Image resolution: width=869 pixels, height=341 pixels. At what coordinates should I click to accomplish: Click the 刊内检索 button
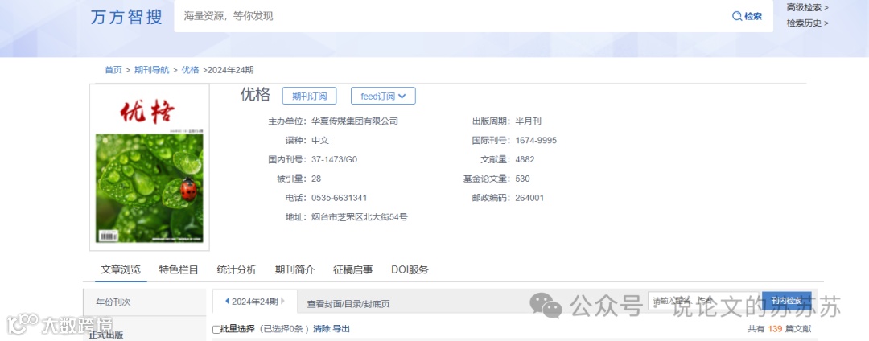pyautogui.click(x=786, y=301)
